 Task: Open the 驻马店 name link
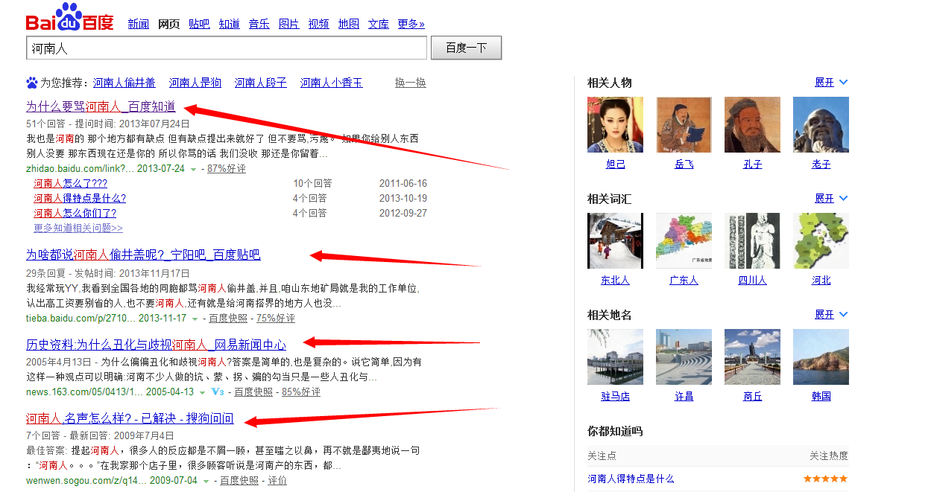[615, 397]
